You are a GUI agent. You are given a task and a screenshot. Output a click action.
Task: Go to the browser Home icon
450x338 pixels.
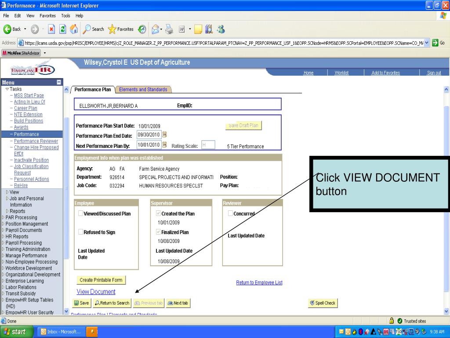74,29
